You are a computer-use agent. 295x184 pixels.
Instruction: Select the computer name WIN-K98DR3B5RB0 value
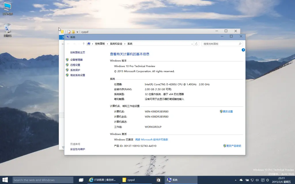click(156, 111)
